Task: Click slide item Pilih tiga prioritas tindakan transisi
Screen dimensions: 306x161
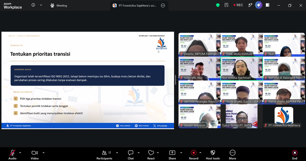Action: pos(41,99)
